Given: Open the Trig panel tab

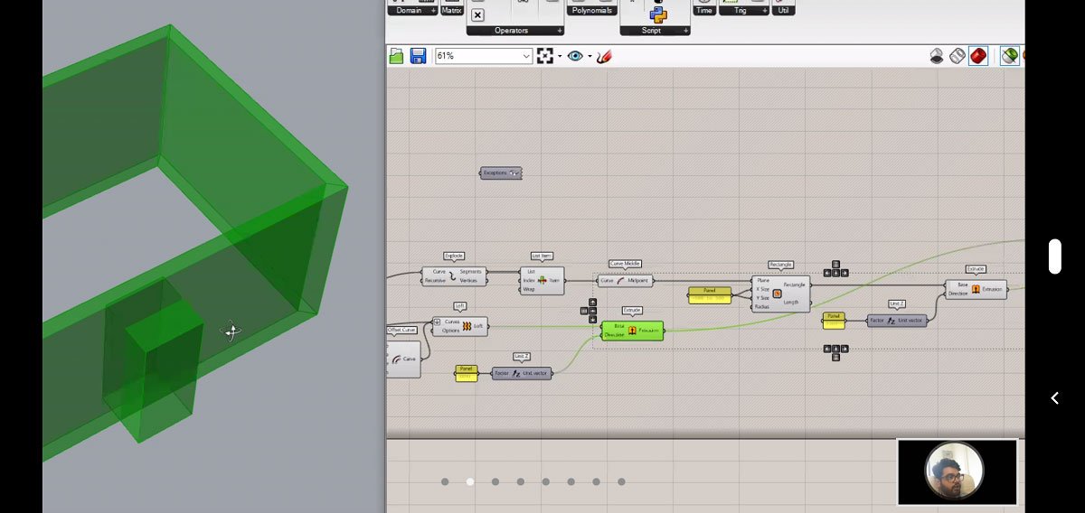Looking at the screenshot, I should pyautogui.click(x=740, y=10).
